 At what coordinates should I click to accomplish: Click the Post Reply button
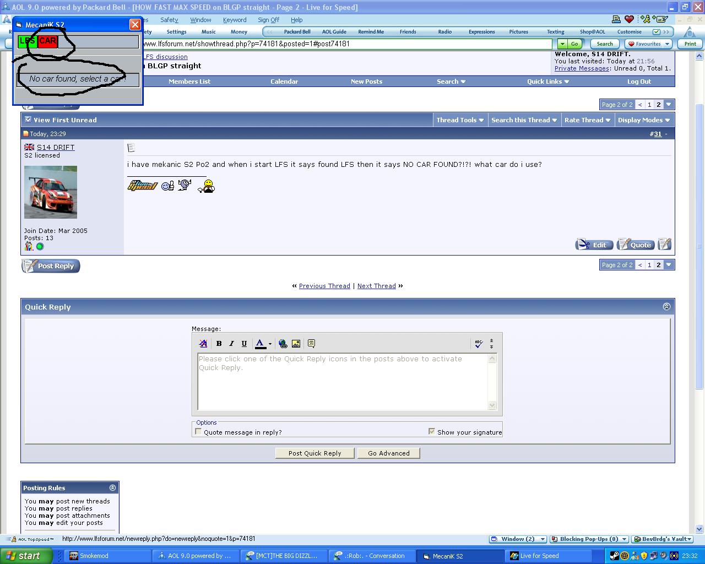pyautogui.click(x=51, y=266)
